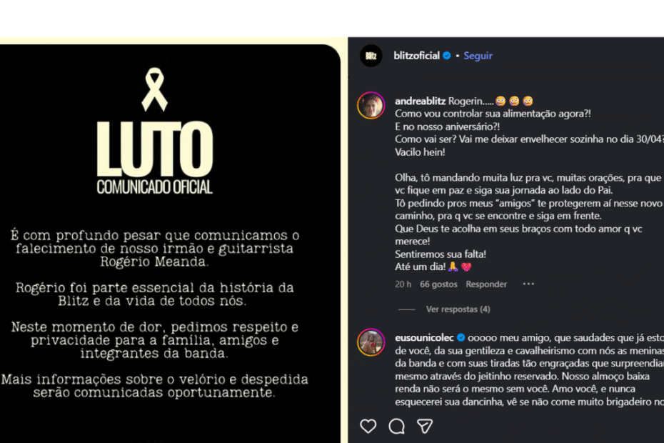Open the andreablitz username link

pyautogui.click(x=420, y=101)
